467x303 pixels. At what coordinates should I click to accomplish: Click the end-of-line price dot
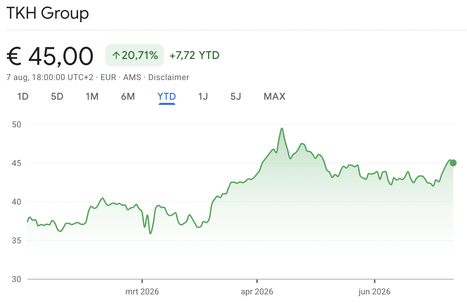453,163
